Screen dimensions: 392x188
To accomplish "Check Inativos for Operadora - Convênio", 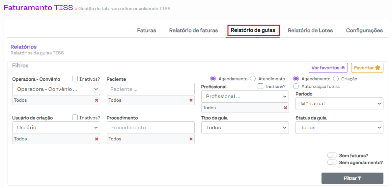I will click(x=75, y=79).
